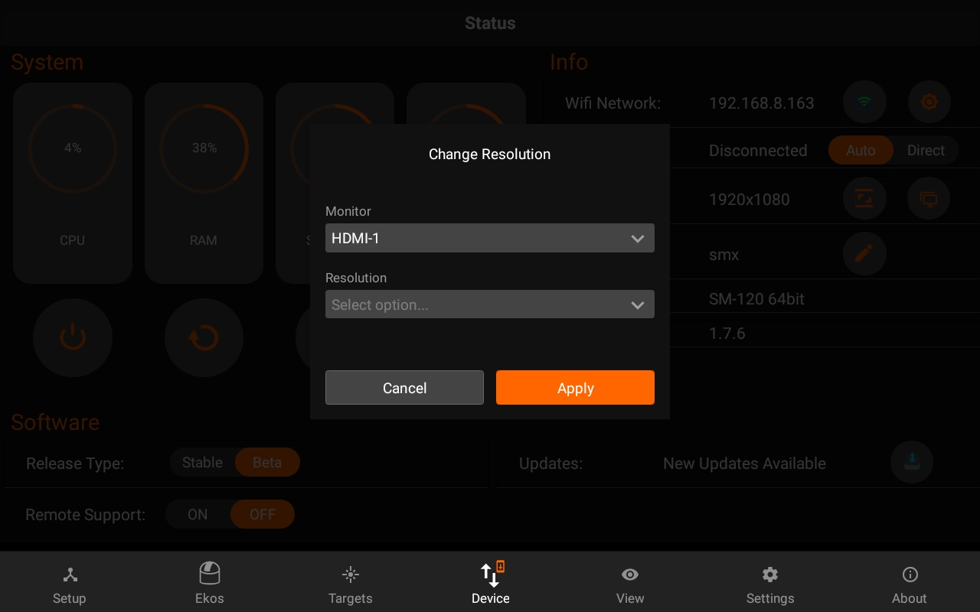Open the Ekos tab
980x612 pixels.
pos(210,585)
